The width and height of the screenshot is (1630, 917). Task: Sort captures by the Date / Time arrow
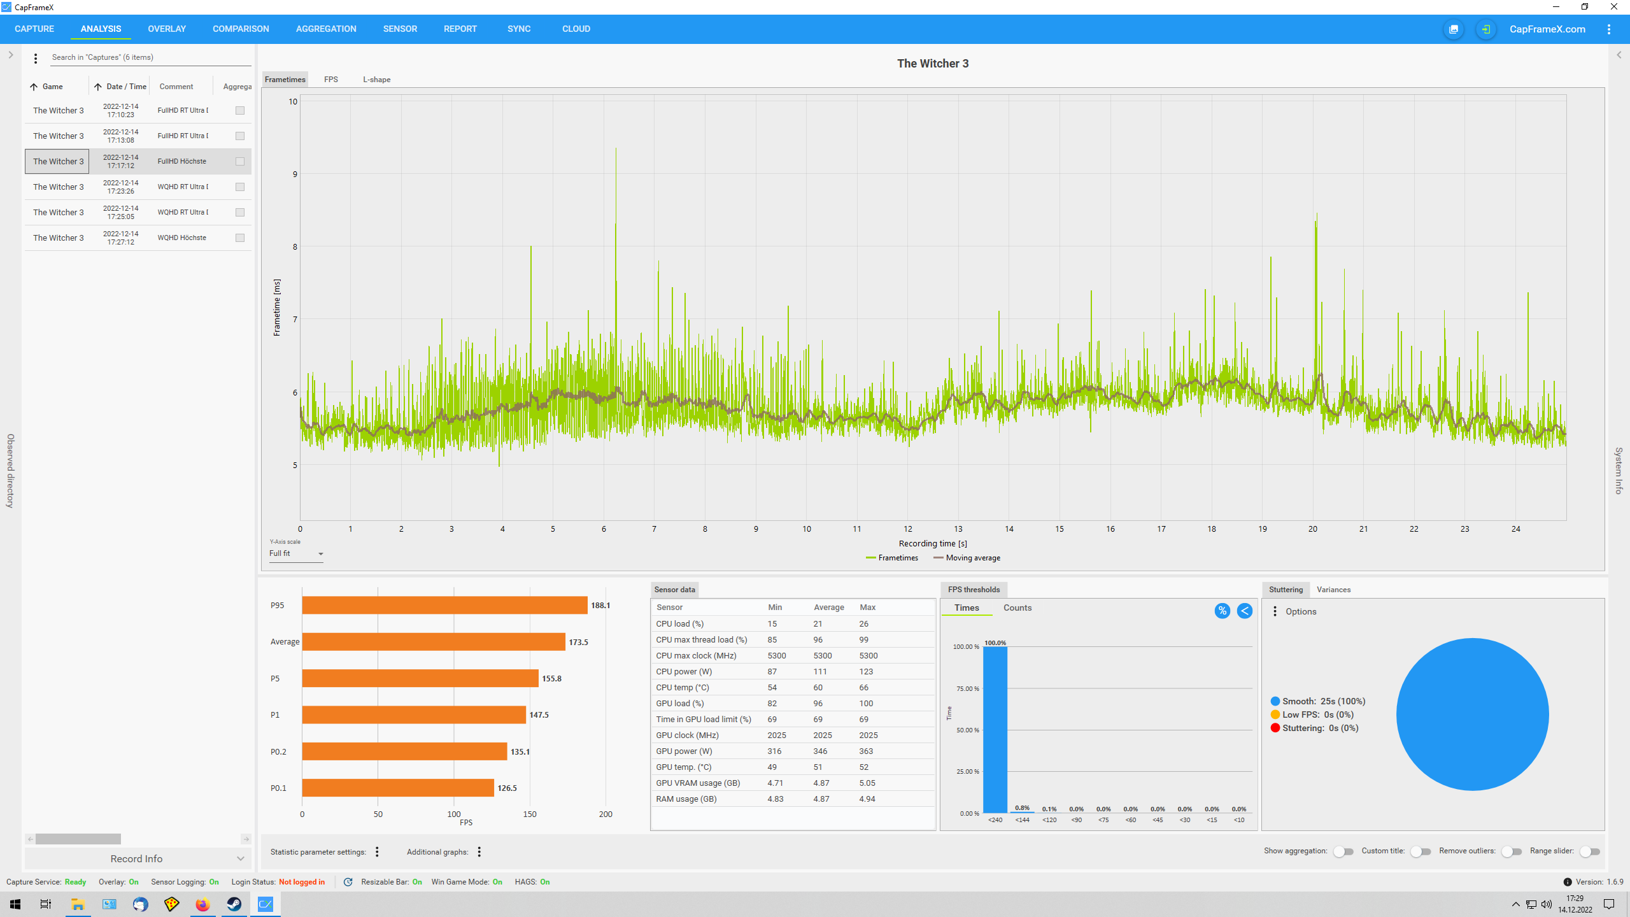pos(98,87)
